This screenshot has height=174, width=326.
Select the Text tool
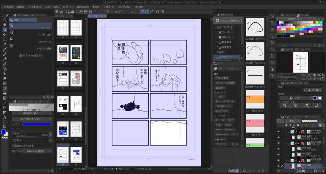point(4,117)
